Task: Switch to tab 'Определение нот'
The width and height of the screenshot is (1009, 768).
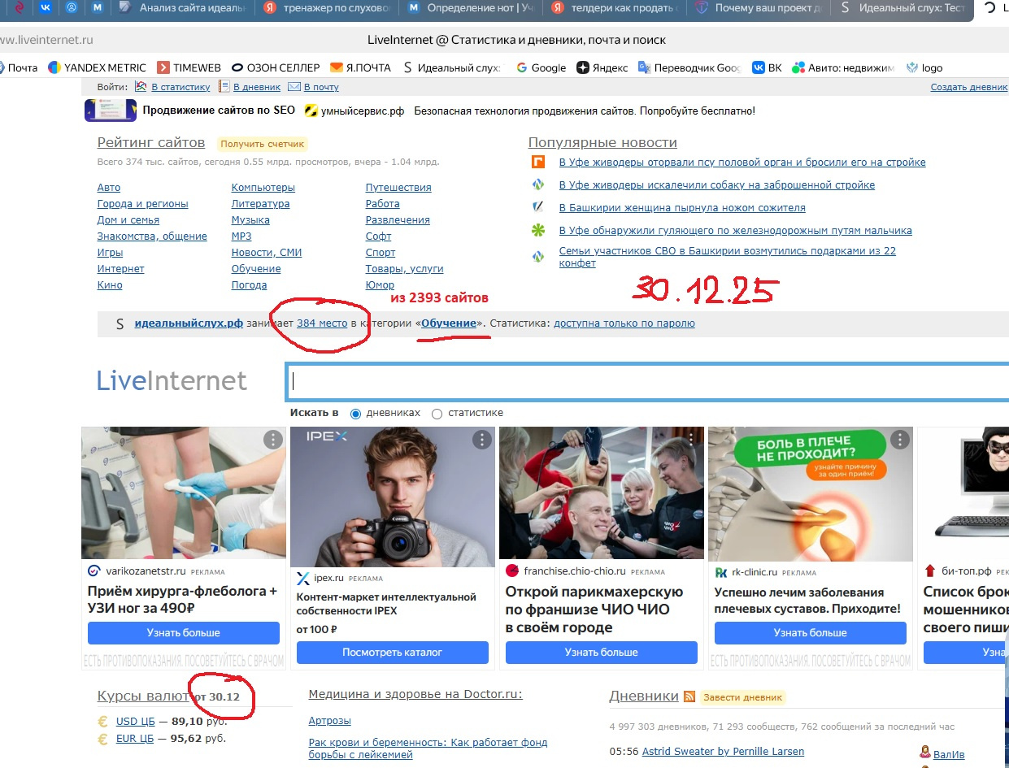Action: [x=472, y=8]
